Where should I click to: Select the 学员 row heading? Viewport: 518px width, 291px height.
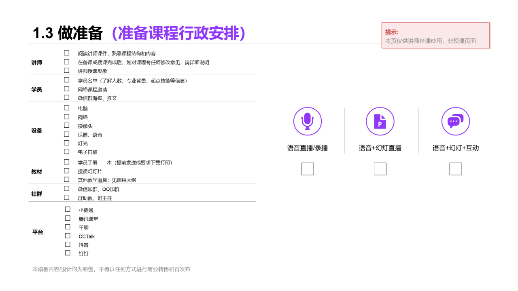pos(37,89)
